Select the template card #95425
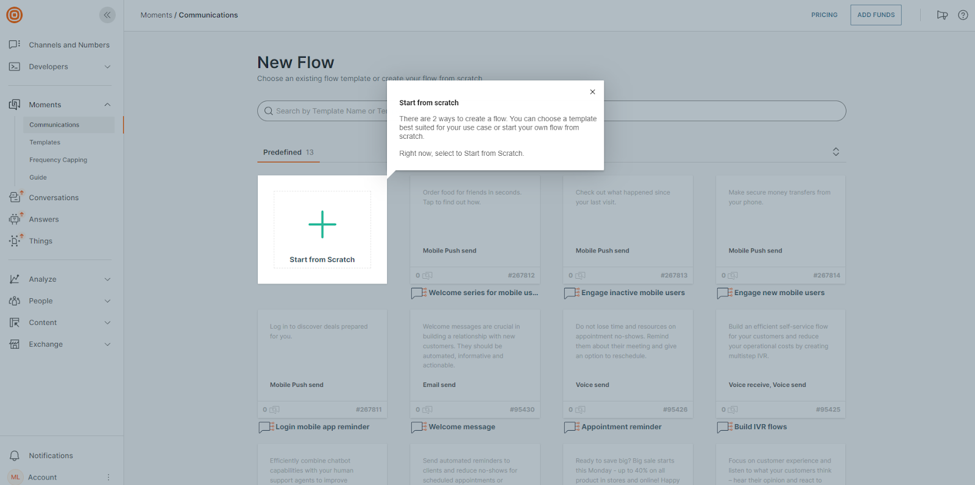Viewport: 975px width, 485px height. 781,363
